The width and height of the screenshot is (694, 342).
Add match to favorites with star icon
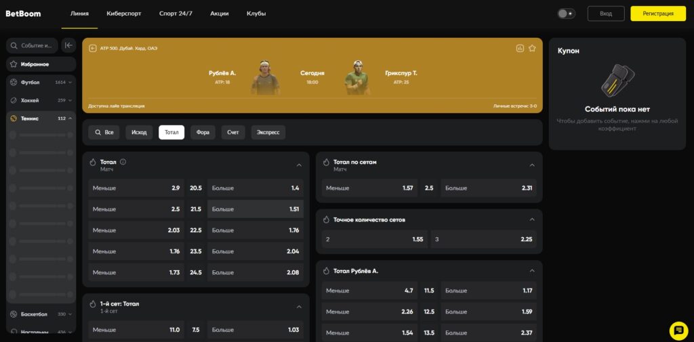[x=532, y=48]
